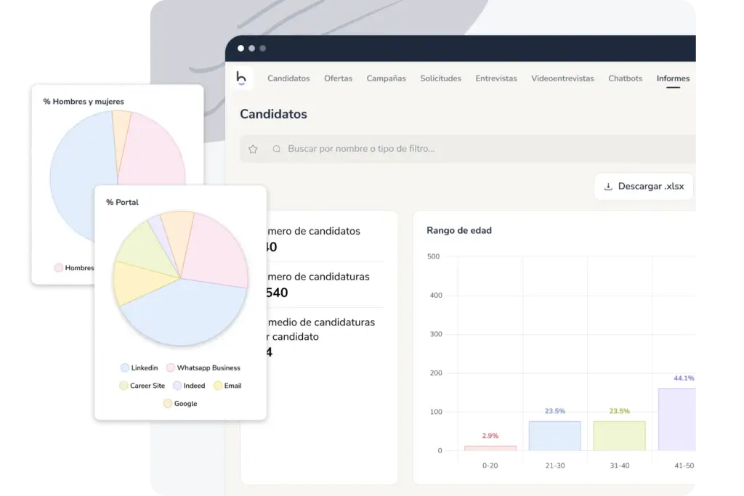The image size is (744, 496).
Task: Click the favorites star icon
Action: (253, 149)
